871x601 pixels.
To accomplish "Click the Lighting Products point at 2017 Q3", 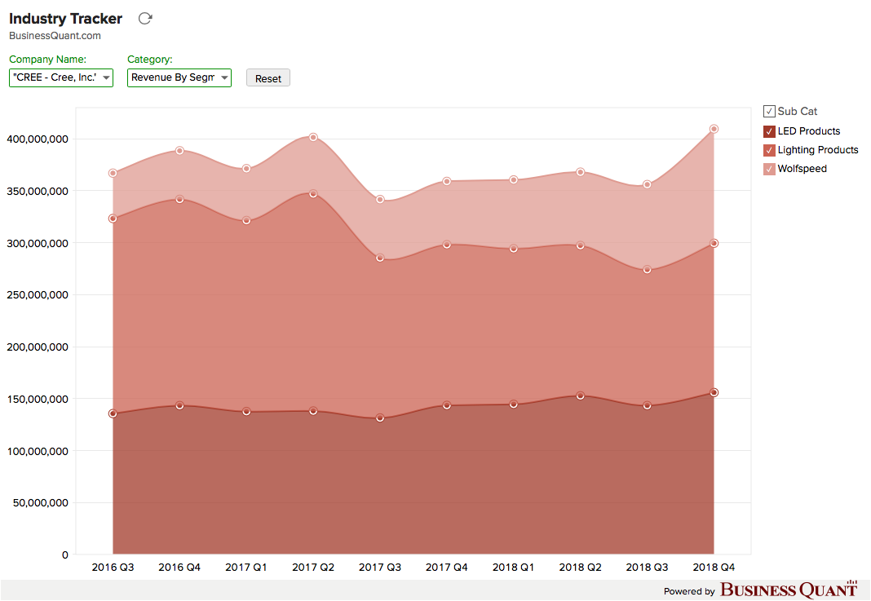I will (x=380, y=259).
